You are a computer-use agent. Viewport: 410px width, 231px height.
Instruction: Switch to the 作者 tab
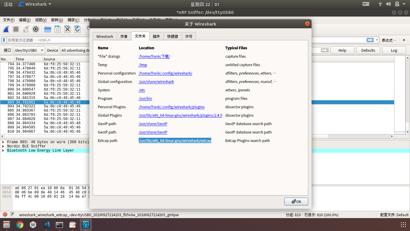coord(124,36)
